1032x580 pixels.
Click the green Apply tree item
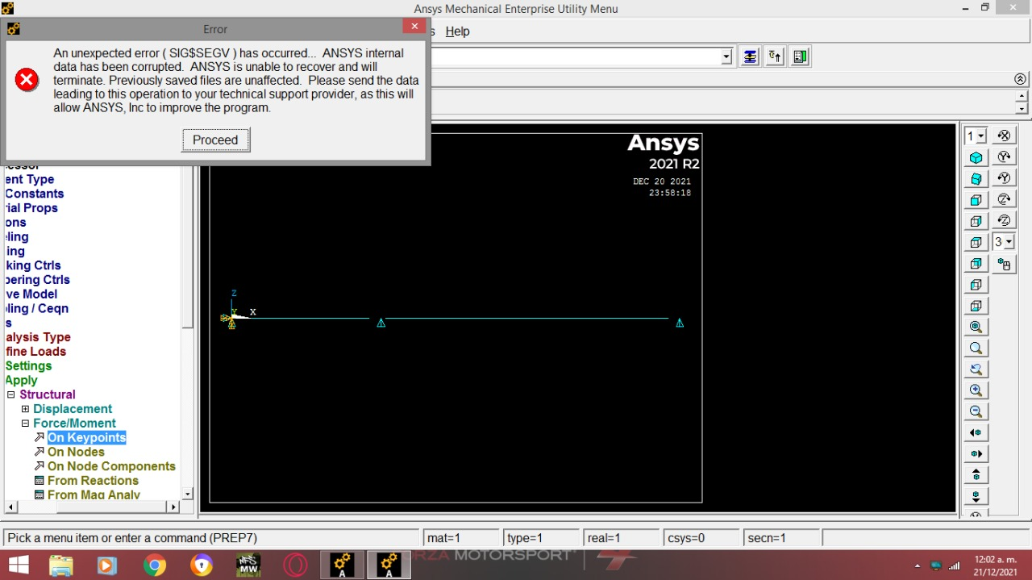21,381
